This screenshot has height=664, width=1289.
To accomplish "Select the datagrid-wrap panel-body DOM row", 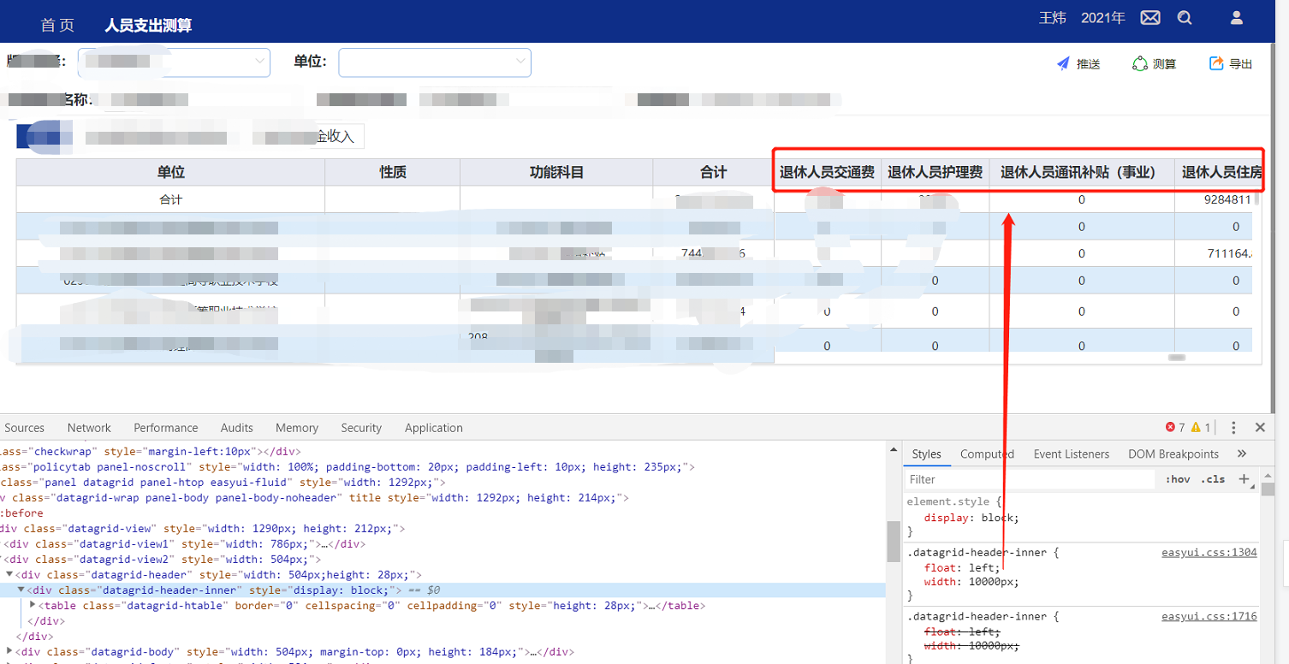I will 443,497.
